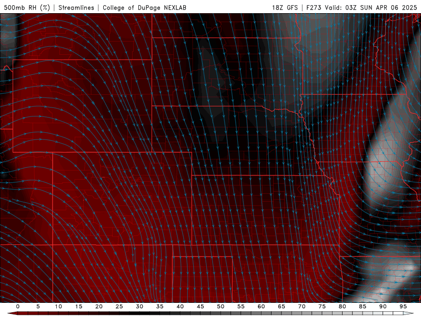Select the '20' value on the RH scale
Screen dimensions: 421x316
(x=99, y=307)
